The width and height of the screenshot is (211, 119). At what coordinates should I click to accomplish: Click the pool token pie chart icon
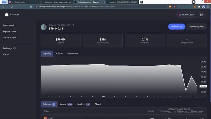[44, 27]
